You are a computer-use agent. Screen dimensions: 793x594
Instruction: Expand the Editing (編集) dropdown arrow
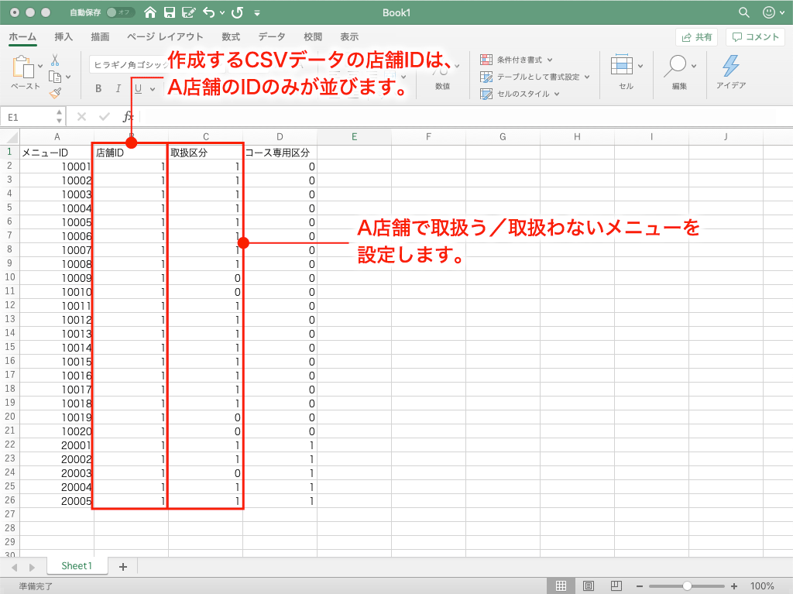[x=694, y=67]
